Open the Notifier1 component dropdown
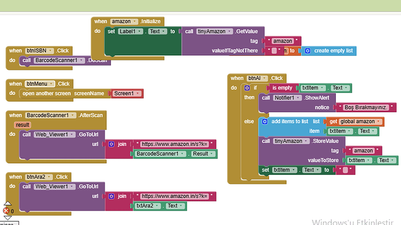The height and width of the screenshot is (225, 401). pos(298,98)
